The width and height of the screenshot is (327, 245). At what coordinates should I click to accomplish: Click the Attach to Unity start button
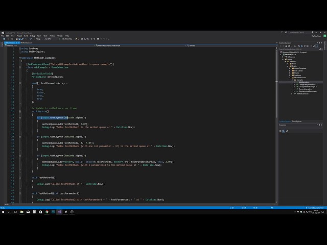click(x=66, y=39)
